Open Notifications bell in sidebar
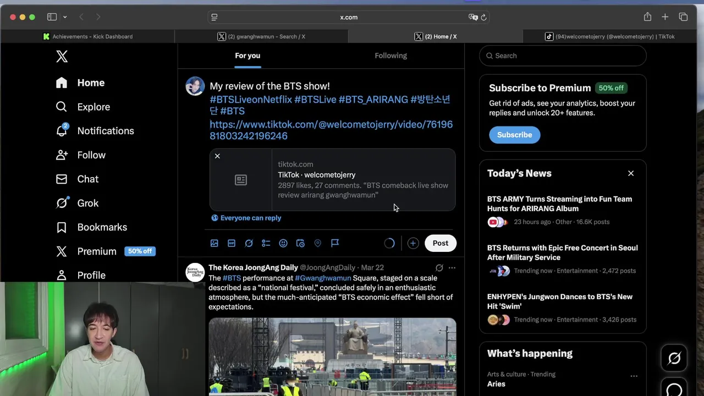 point(62,130)
